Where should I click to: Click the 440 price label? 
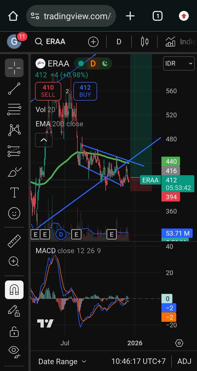point(171,162)
